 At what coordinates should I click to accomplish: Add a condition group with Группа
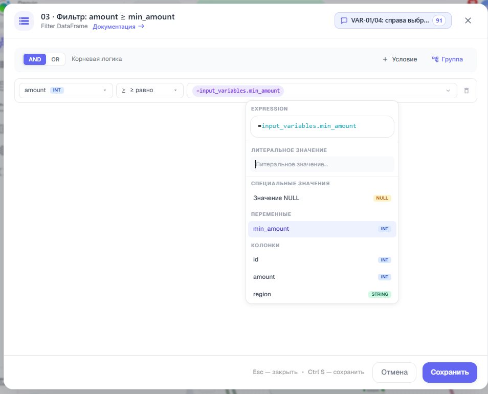point(448,59)
